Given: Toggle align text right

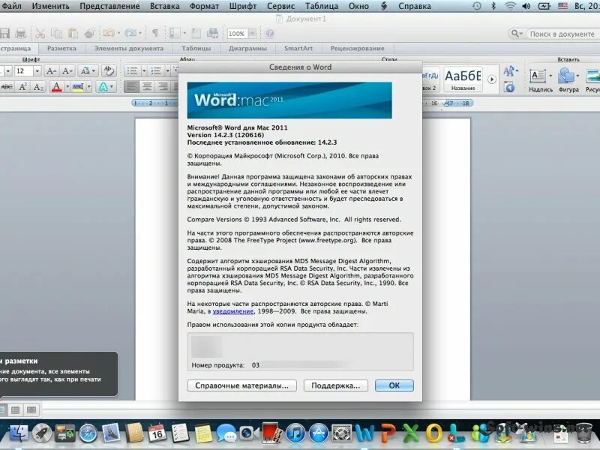Looking at the screenshot, I should pyautogui.click(x=163, y=87).
